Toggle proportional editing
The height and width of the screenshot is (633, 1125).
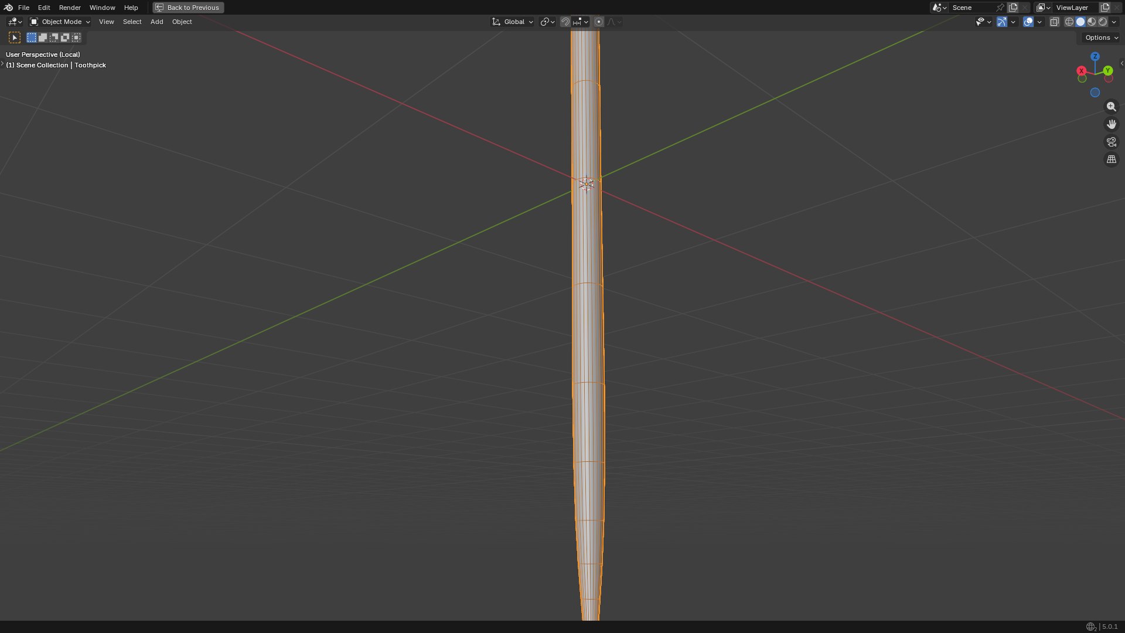[x=598, y=22]
